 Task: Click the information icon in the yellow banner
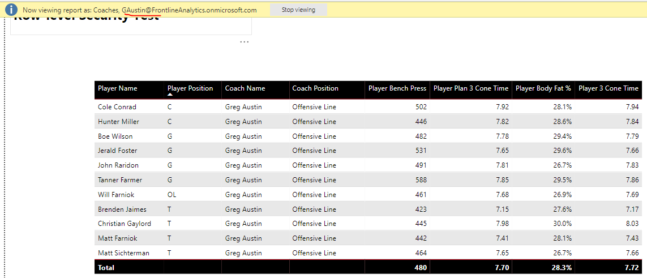11,10
